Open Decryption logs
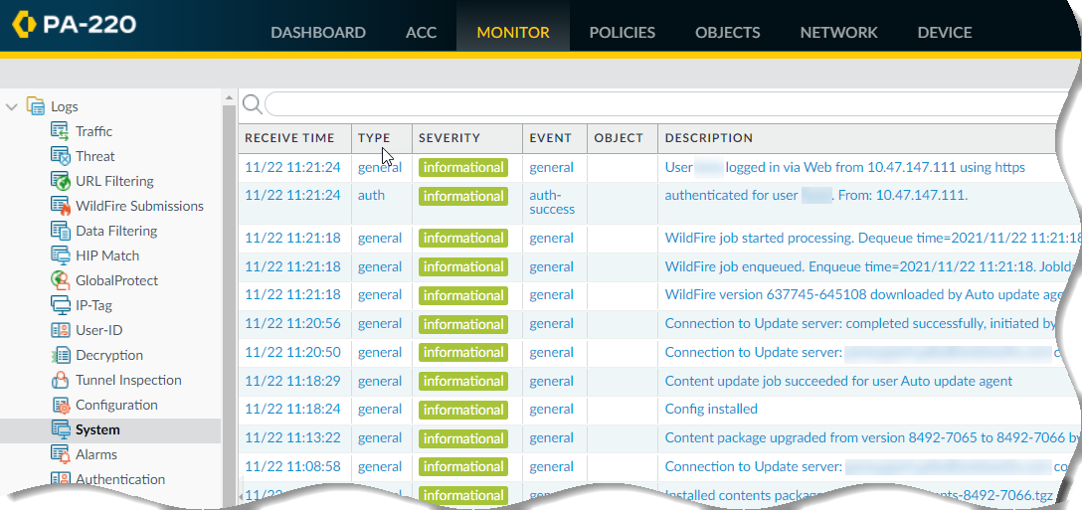Viewport: 1082px width, 510px height. point(109,355)
